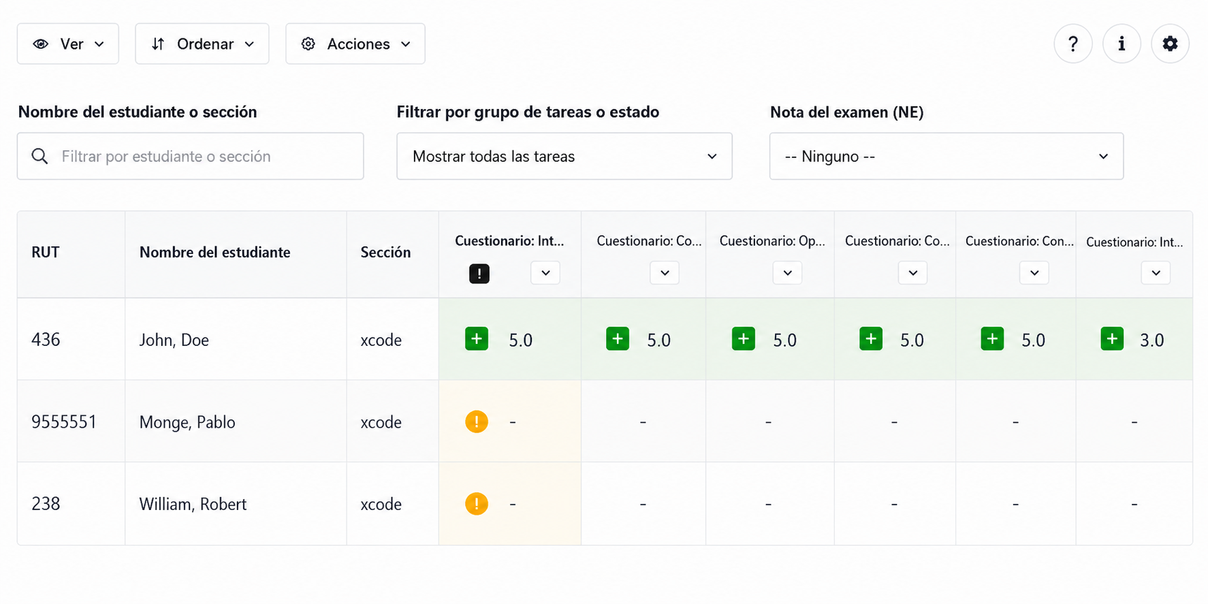Screen dimensions: 1208x604
Task: Click the green plus beside the 3.0 grade
Action: [1112, 338]
